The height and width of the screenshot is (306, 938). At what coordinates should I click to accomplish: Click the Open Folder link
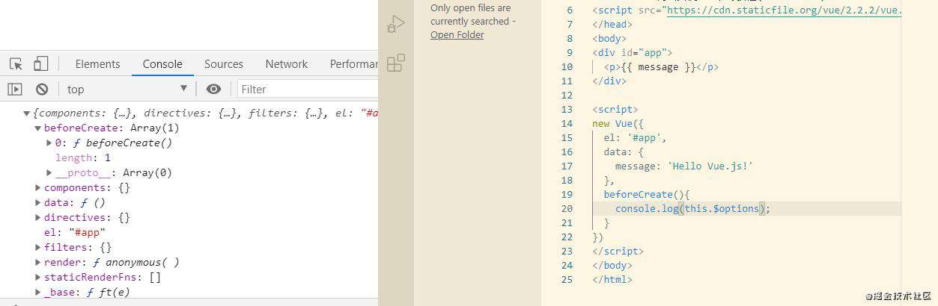(457, 35)
